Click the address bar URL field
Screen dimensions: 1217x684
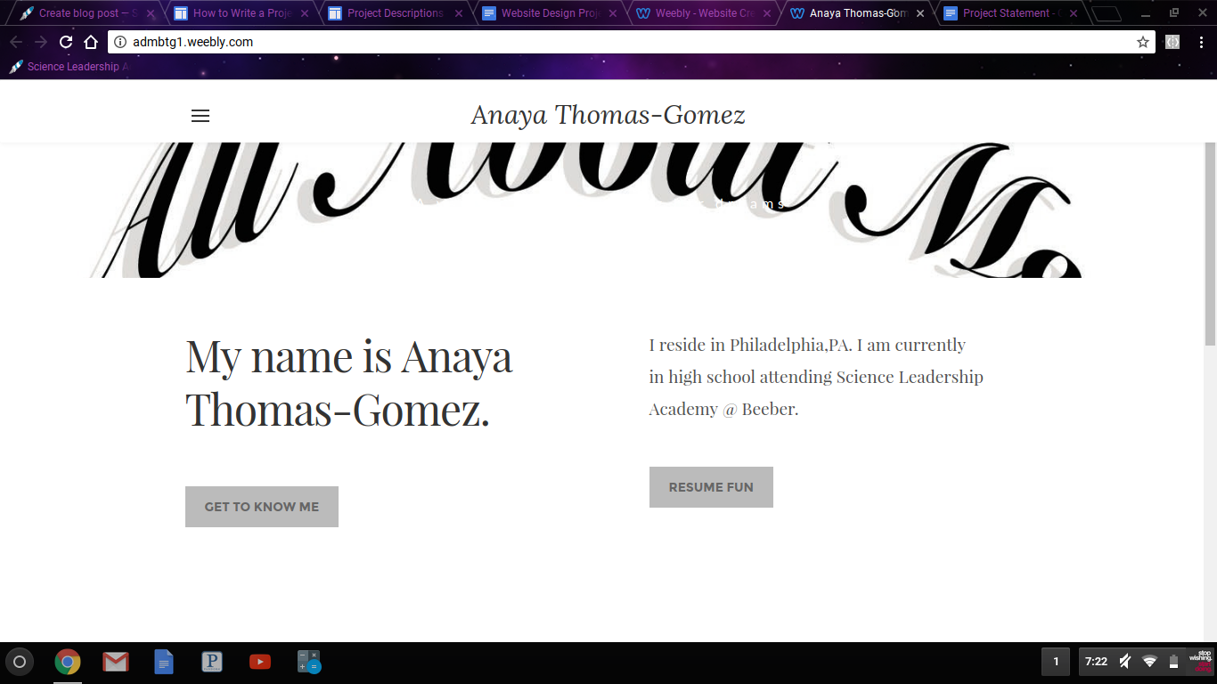pos(624,42)
